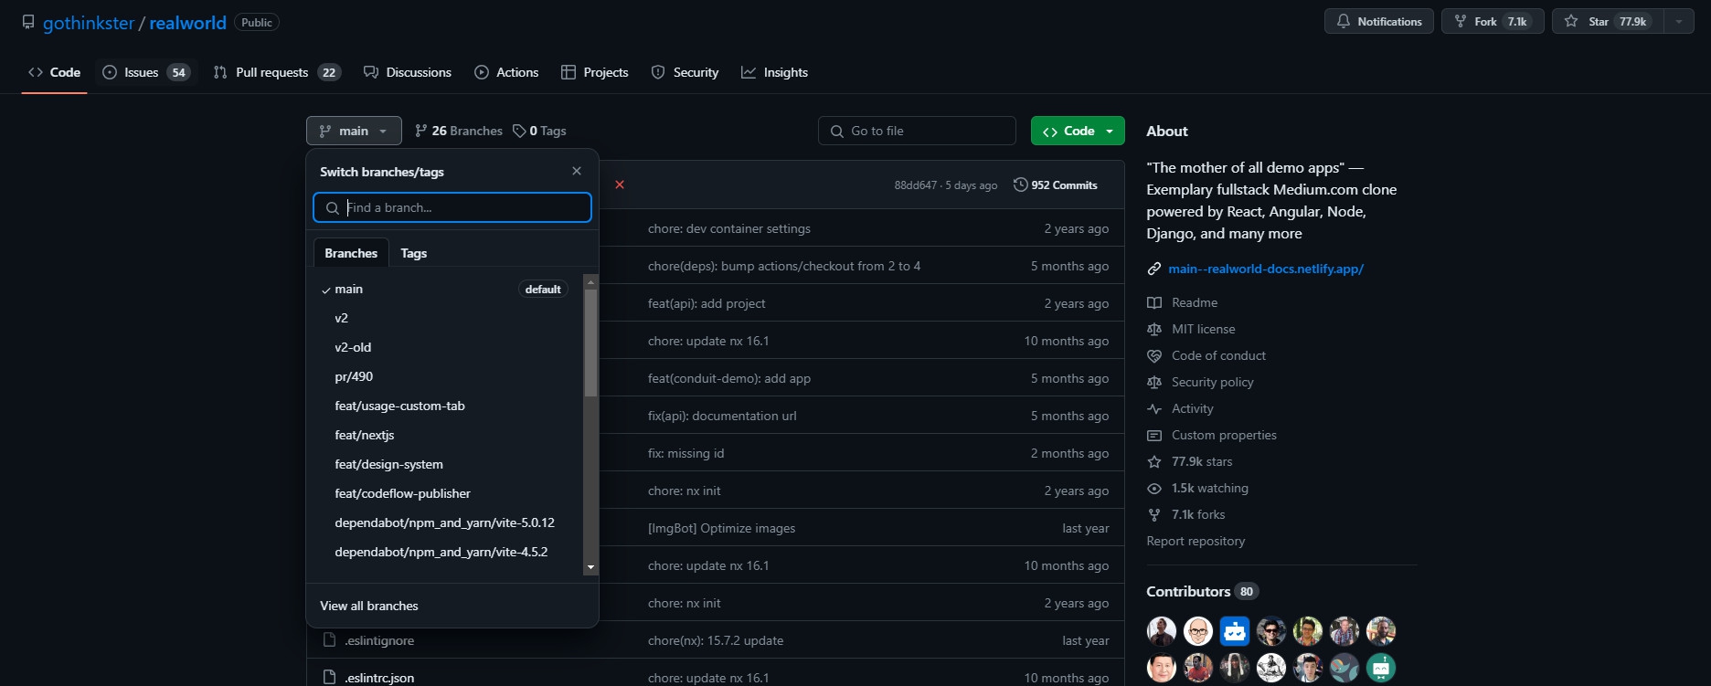The height and width of the screenshot is (686, 1711).
Task: Open commit '[ImgBot] Optimize images'
Action: click(721, 528)
